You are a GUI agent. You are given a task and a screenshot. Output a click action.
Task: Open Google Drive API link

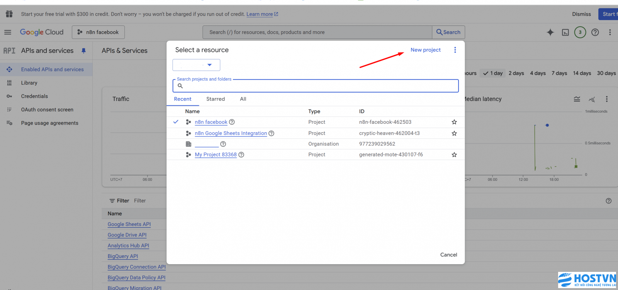click(127, 235)
